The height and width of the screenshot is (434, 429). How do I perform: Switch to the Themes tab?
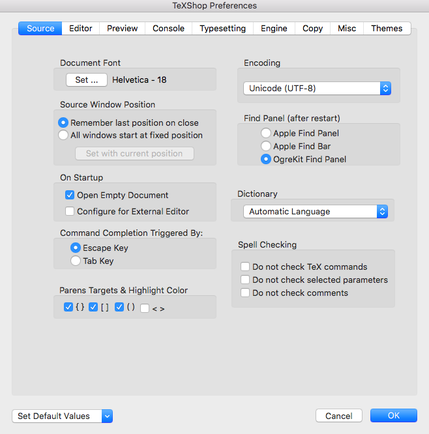(387, 29)
